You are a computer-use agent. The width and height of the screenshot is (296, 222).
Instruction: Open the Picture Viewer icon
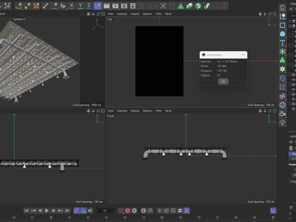(133, 6)
